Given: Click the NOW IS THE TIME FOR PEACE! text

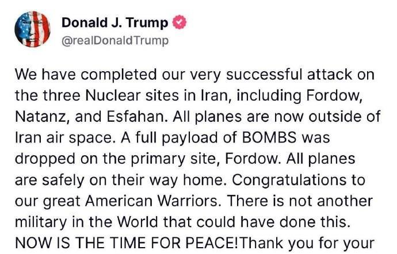Looking at the screenshot, I should tap(127, 243).
